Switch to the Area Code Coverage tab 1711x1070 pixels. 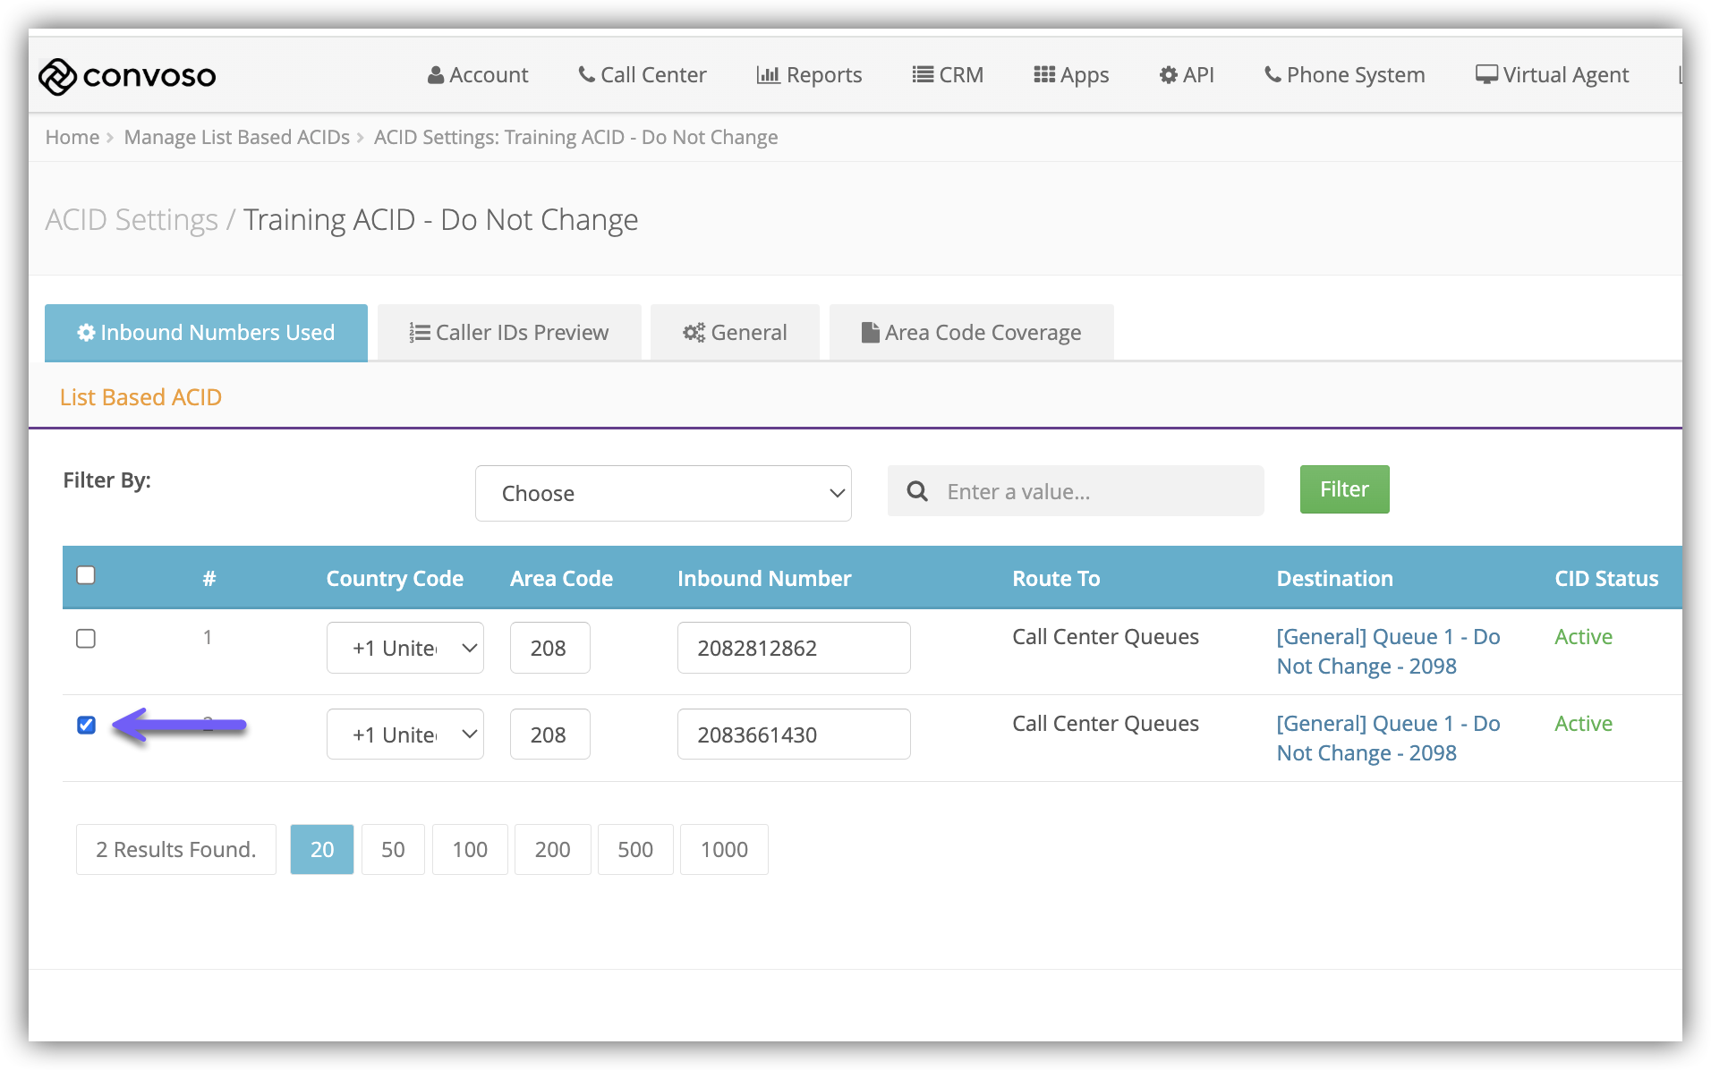(x=971, y=333)
